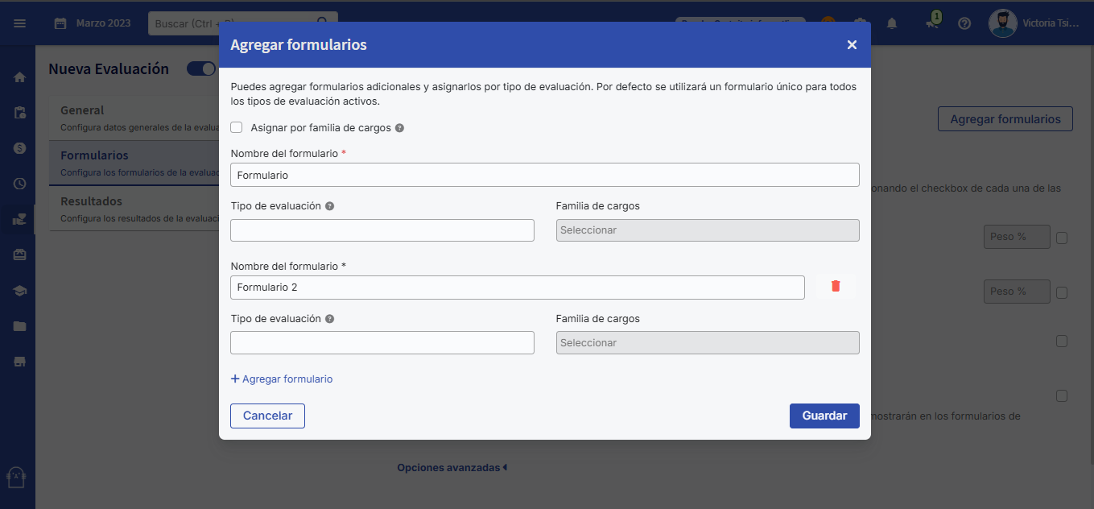Click the help icon beside Asignar por familia de cargos
The image size is (1094, 509).
tap(399, 128)
